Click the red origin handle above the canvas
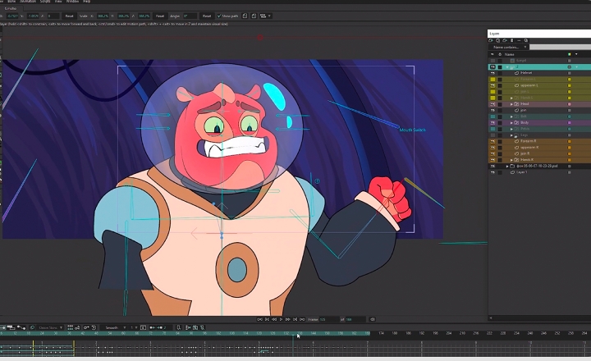The image size is (591, 361). point(259,38)
